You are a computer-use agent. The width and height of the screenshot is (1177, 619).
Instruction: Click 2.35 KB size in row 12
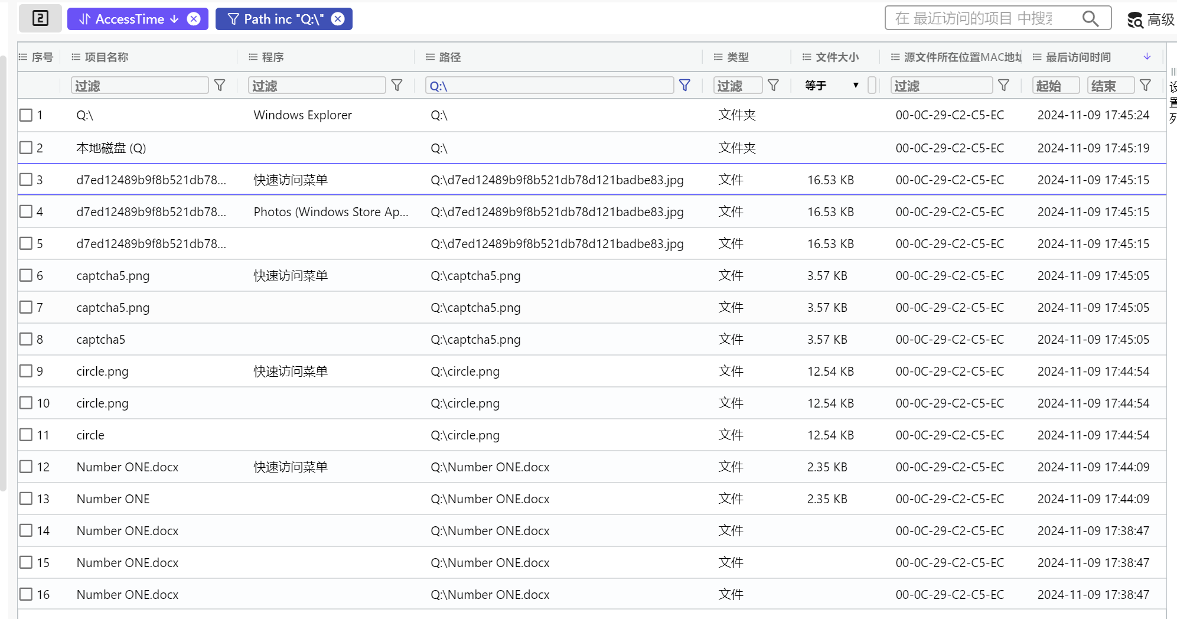coord(827,467)
